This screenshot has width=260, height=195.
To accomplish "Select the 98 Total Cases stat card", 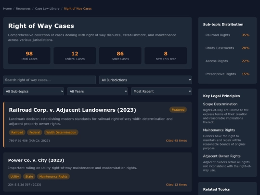I will click(29, 56).
